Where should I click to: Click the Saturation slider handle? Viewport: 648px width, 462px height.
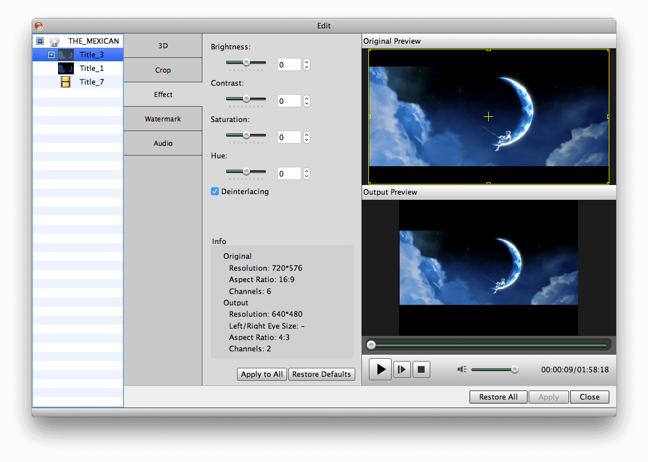click(x=246, y=135)
